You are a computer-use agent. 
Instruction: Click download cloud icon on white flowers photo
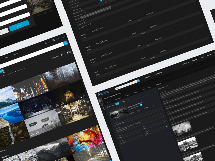pyautogui.click(x=58, y=125)
